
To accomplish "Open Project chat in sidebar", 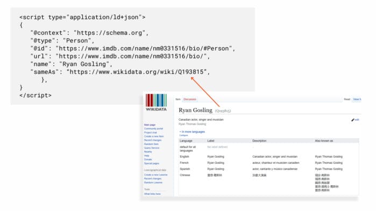I will 151,133.
